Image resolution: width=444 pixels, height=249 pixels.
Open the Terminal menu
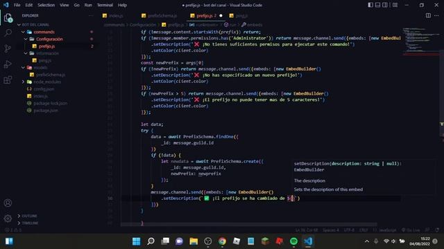tap(105, 5)
